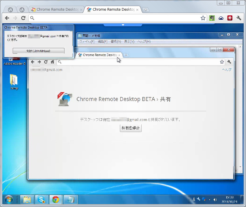Click the back arrow in the inner Chrome window
246x207 pixels.
tap(33, 62)
